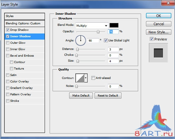Image resolution: width=175 pixels, height=139 pixels.
Task: Open the Blend Mode dropdown
Action: [92, 26]
